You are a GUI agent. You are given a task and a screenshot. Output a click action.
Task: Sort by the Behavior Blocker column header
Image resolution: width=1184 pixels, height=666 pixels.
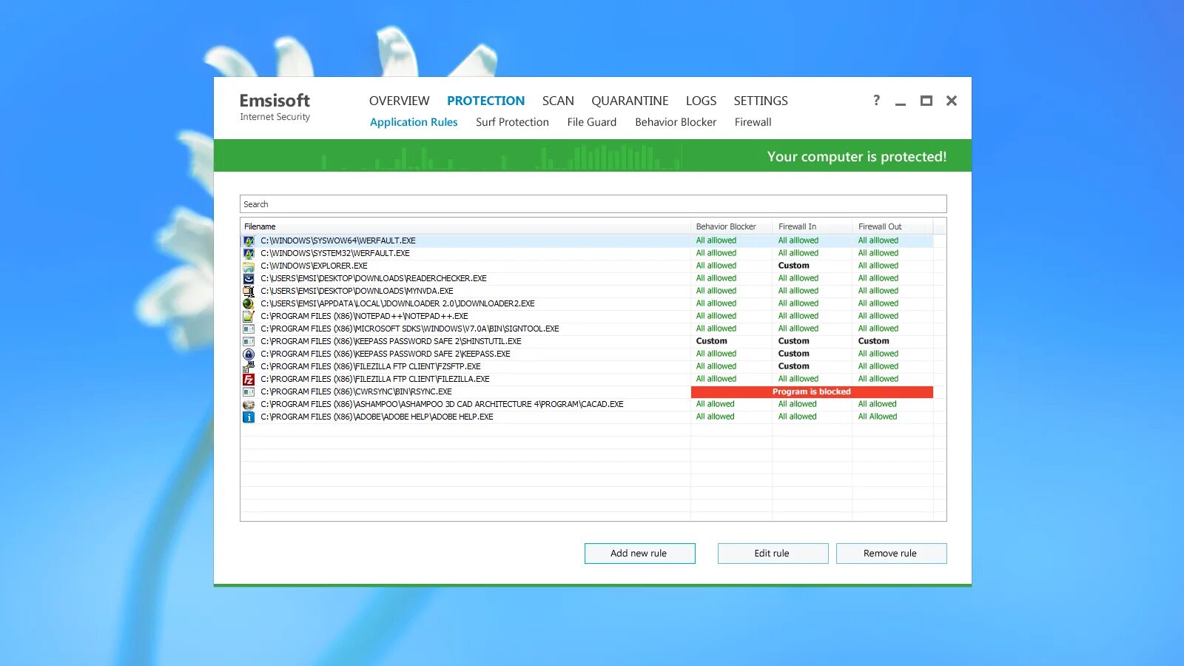pyautogui.click(x=731, y=226)
